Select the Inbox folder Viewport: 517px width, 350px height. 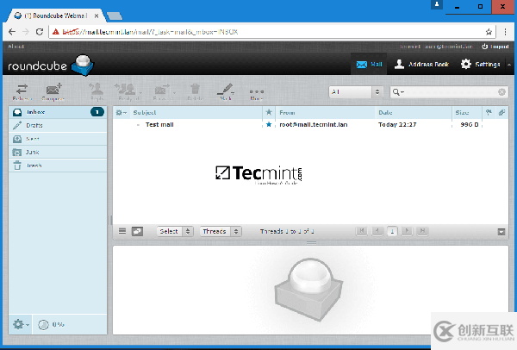pyautogui.click(x=58, y=112)
